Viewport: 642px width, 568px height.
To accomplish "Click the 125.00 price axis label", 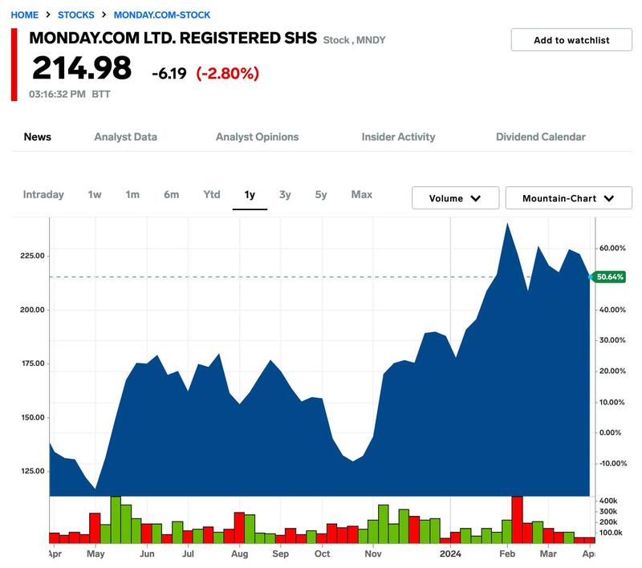I will pos(33,471).
